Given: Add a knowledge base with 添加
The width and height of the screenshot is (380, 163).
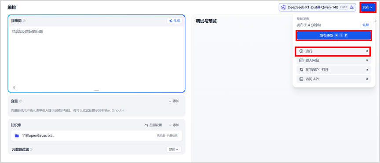Looking at the screenshot, I should pos(174,125).
